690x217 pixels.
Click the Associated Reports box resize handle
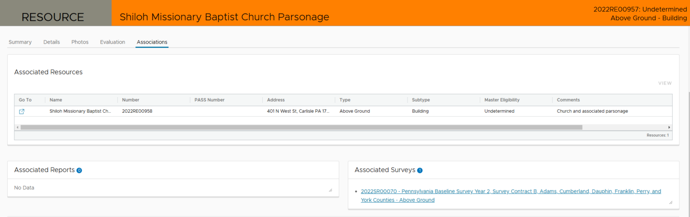click(331, 190)
